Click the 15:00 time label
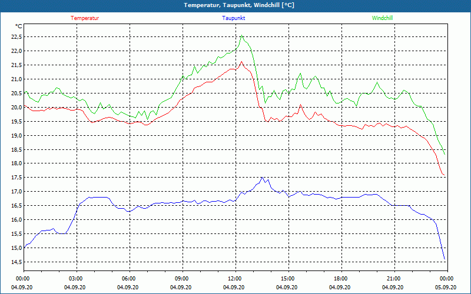This screenshot has width=471, height=294. (x=288, y=279)
